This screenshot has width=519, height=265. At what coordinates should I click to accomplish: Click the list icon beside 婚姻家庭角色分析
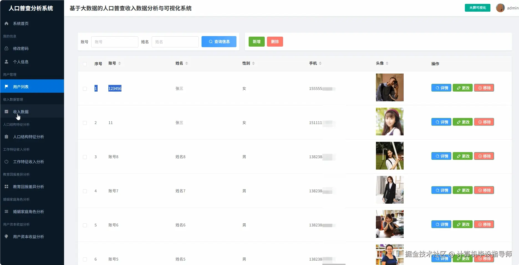pos(6,212)
